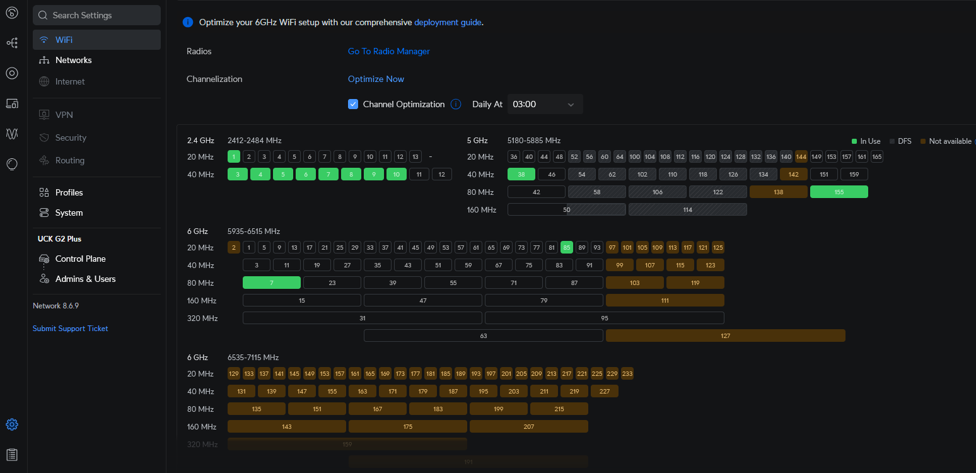Select 6 GHz 320 MHz channel 63
This screenshot has height=473, width=976.
click(484, 336)
